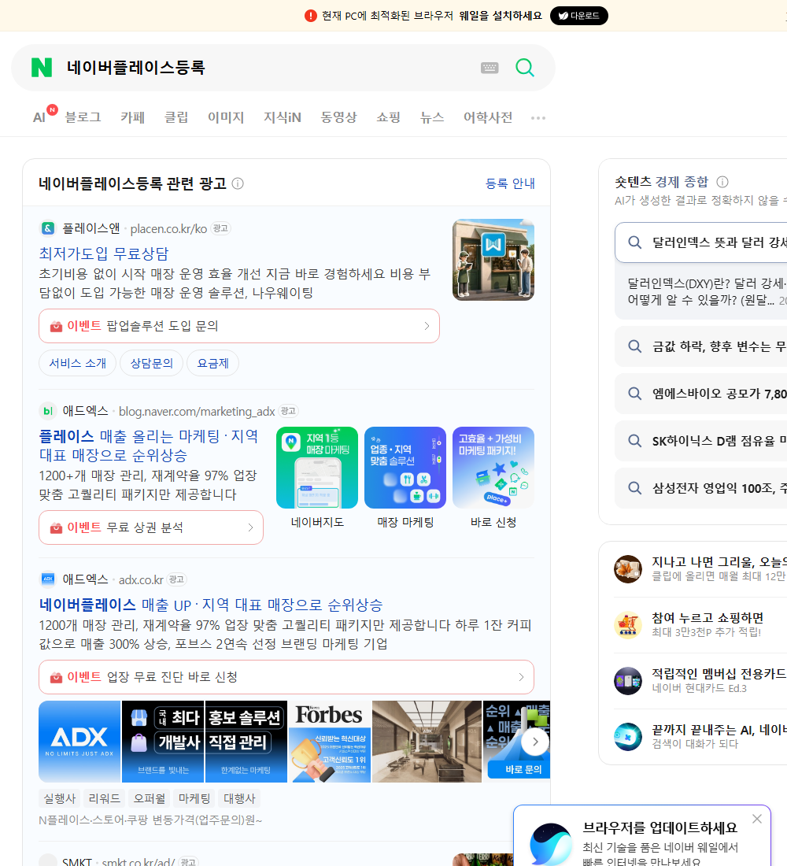Viewport: 787px width, 866px height.
Task: Click the ADX favicon next to adx.co.kr
Action: pyautogui.click(x=48, y=579)
